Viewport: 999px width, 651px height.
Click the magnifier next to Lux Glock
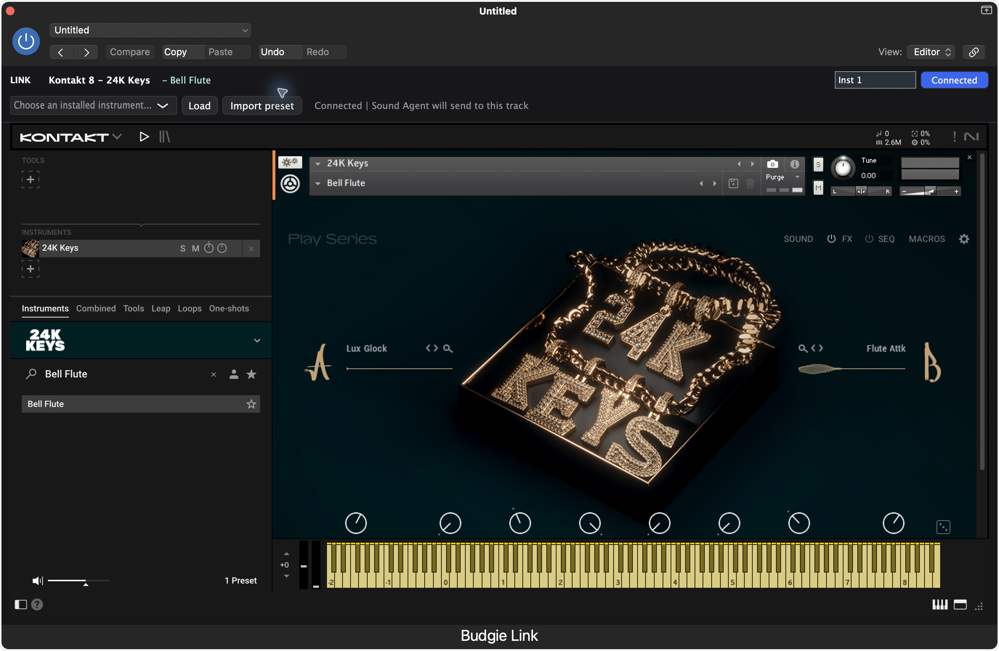448,348
